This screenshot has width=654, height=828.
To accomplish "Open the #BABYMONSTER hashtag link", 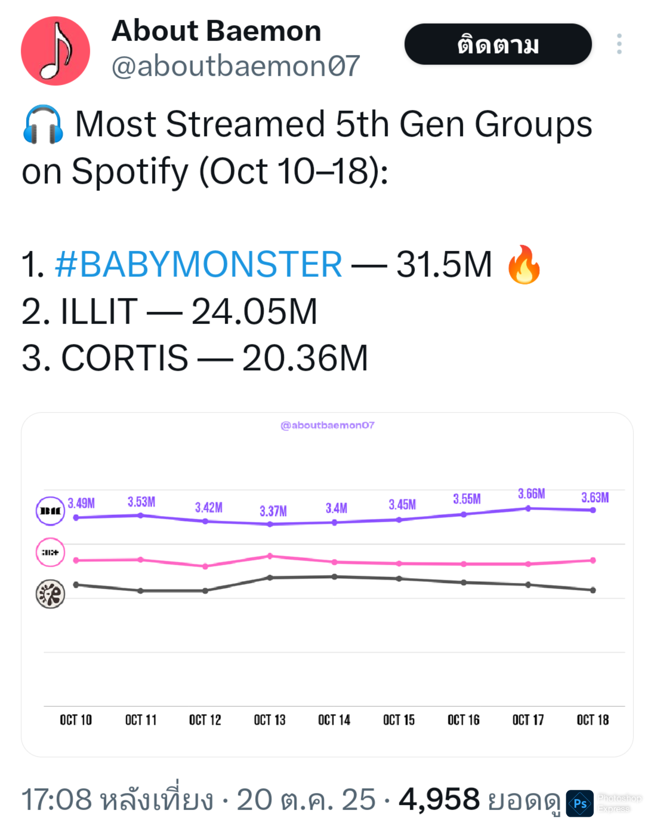I will (198, 264).
